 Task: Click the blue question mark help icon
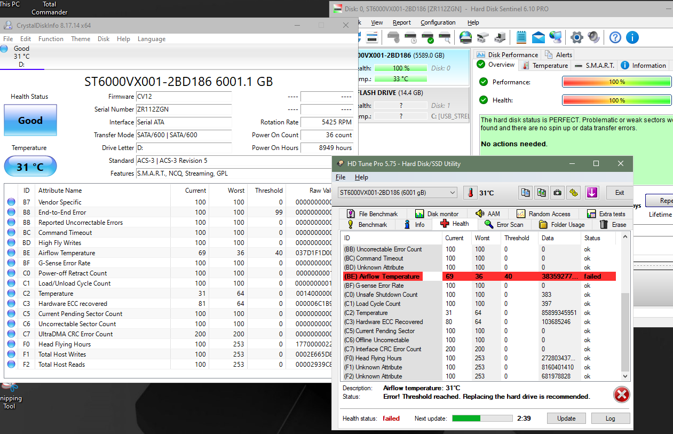click(x=615, y=37)
